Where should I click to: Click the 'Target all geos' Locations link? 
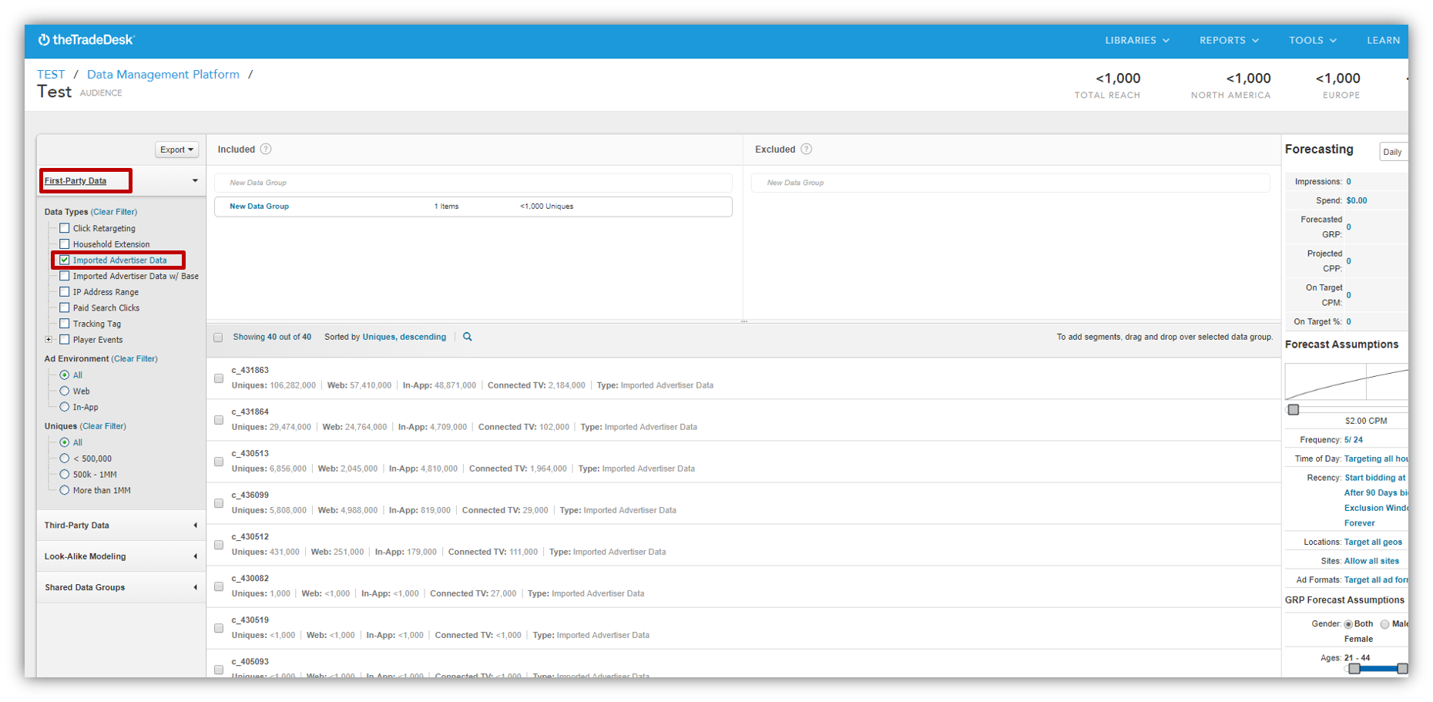[x=1373, y=542]
